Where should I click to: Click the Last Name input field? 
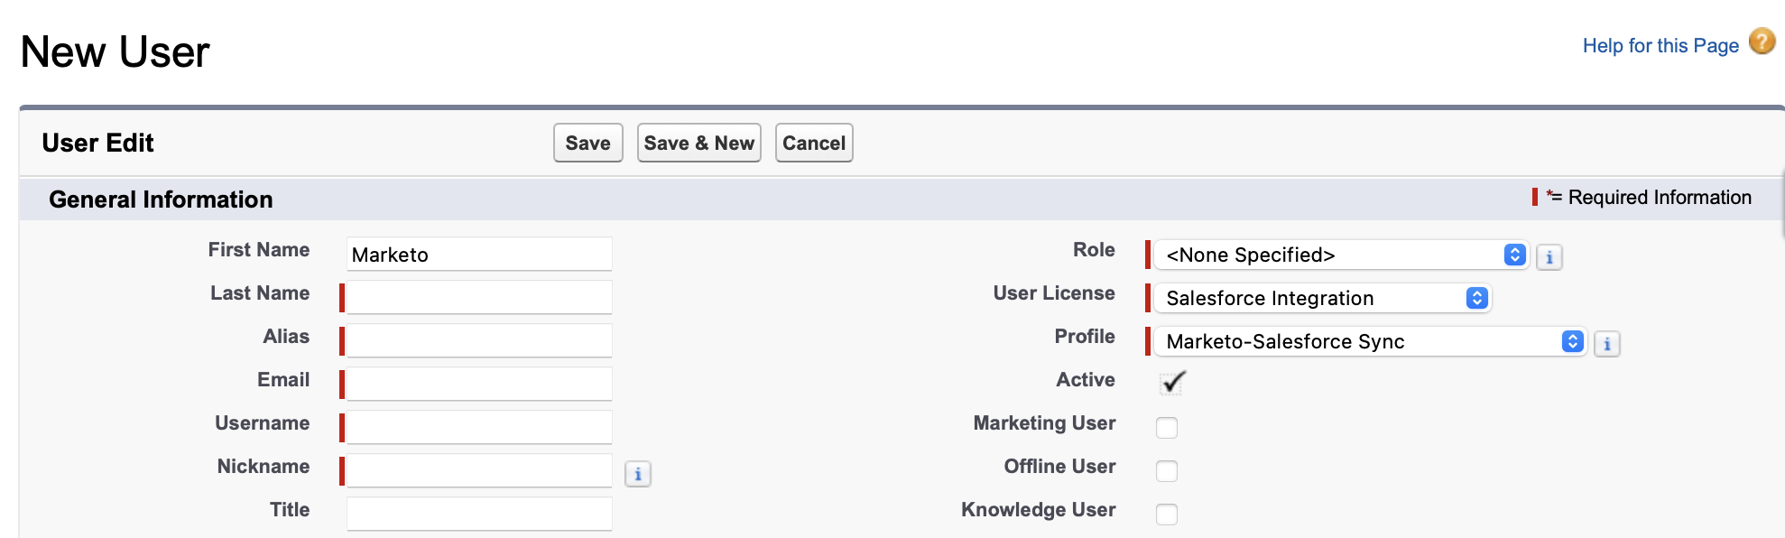tap(478, 297)
